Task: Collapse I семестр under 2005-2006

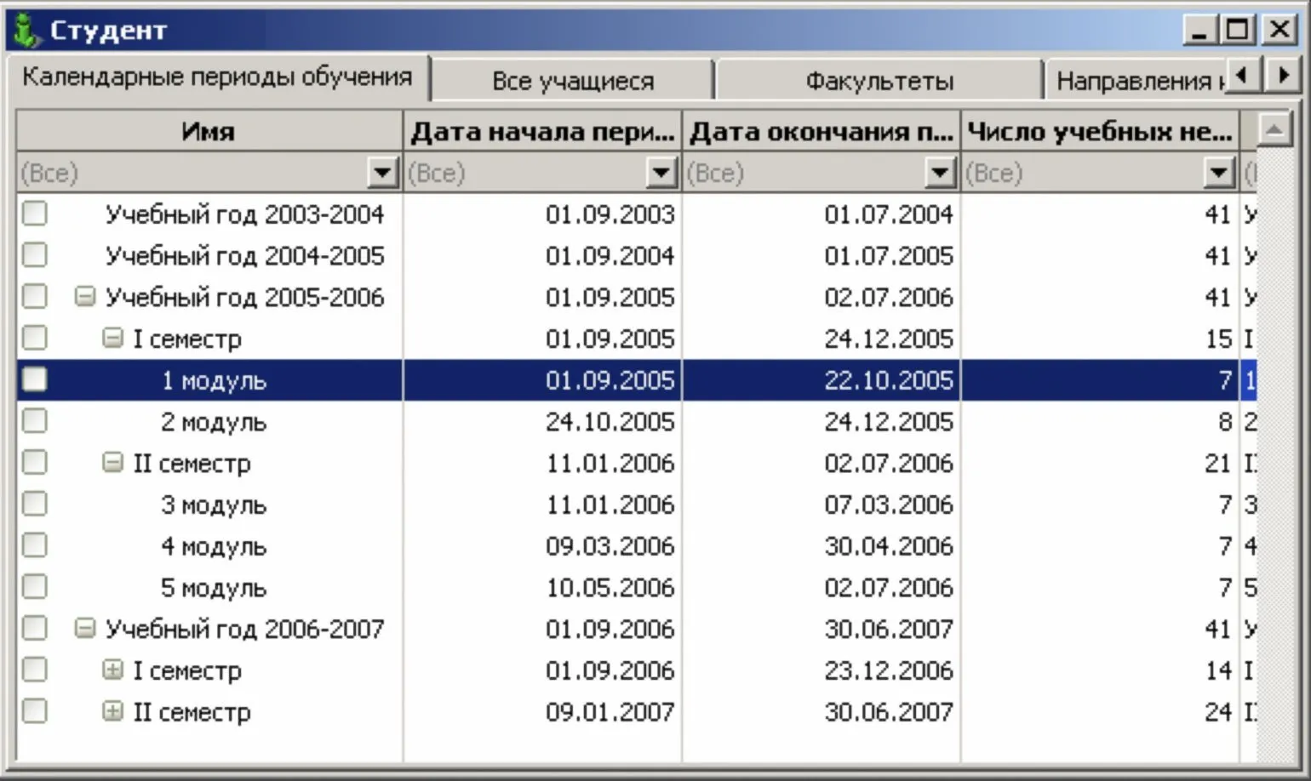Action: 112,338
